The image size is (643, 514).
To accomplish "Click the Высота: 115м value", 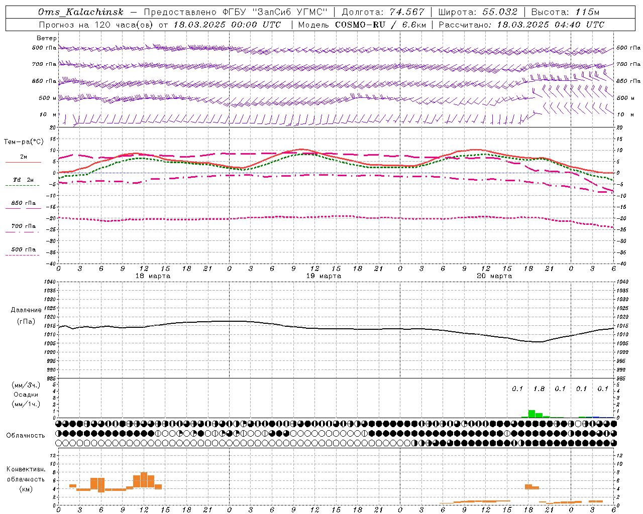I will 565,12.
